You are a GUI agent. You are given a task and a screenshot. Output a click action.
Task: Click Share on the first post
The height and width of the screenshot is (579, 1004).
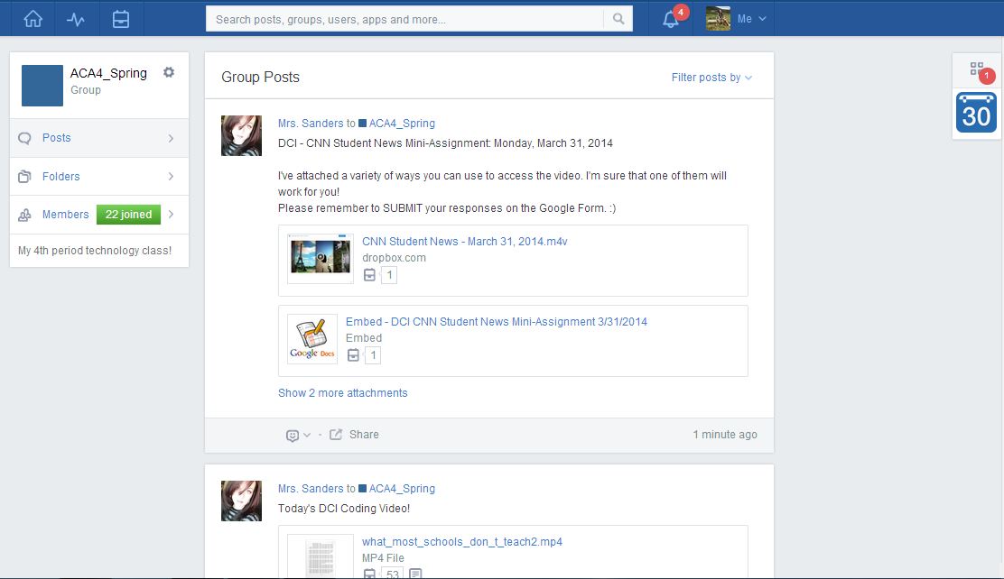click(x=364, y=435)
